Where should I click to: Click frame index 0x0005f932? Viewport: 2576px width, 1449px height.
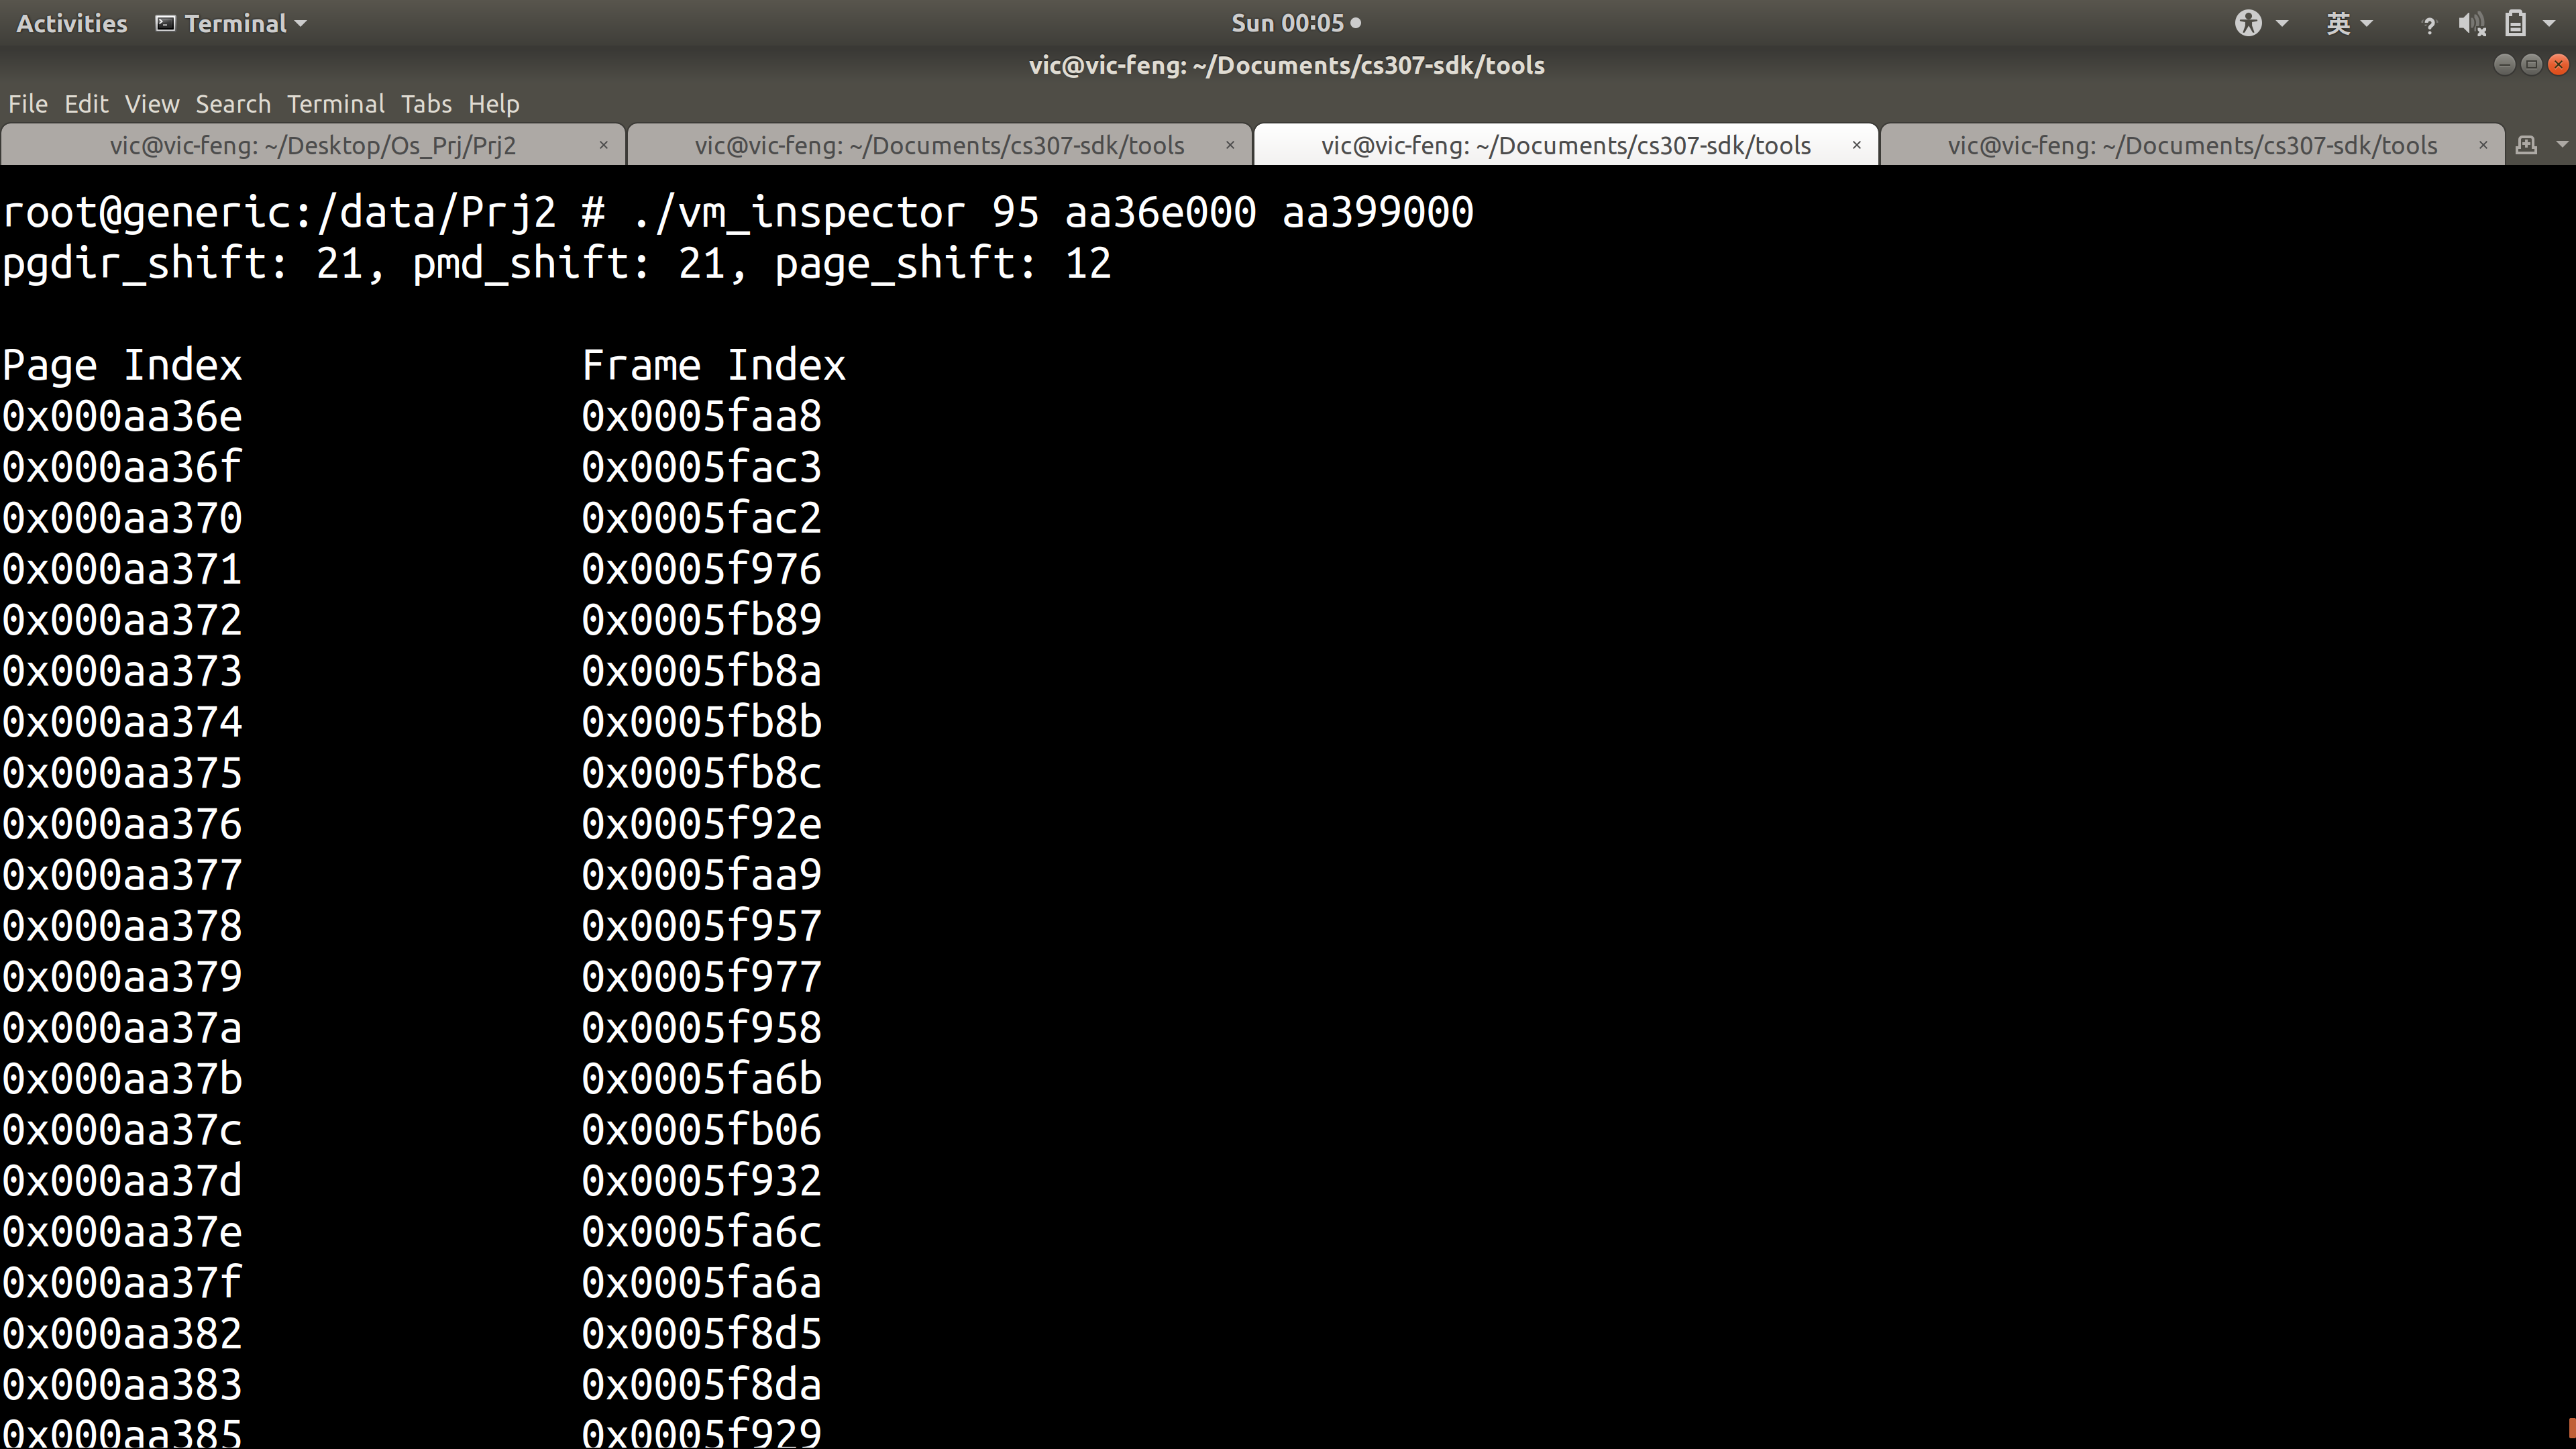(702, 1181)
